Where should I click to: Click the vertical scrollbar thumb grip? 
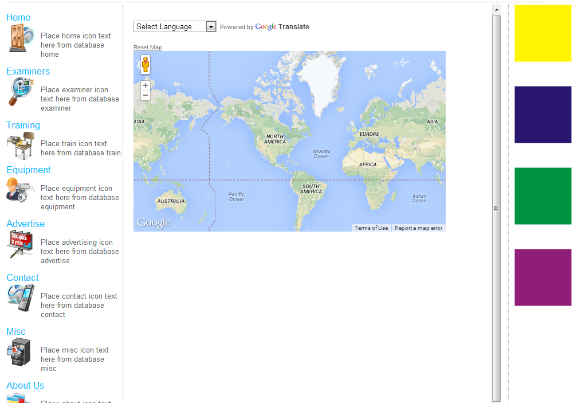coord(497,208)
